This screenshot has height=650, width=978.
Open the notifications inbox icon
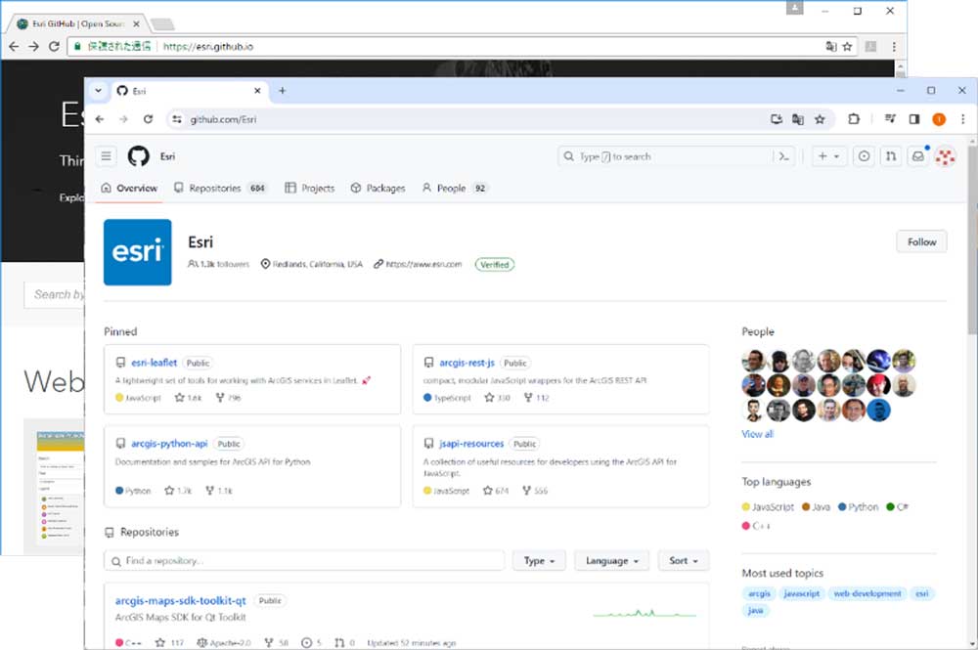917,156
